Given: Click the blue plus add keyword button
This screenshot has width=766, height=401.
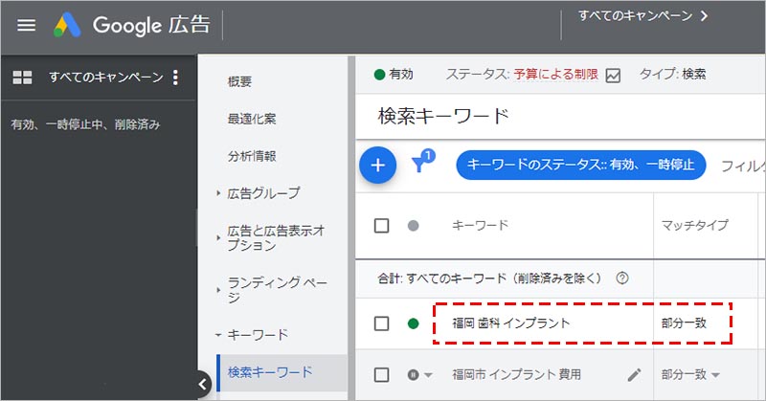Looking at the screenshot, I should (x=377, y=165).
